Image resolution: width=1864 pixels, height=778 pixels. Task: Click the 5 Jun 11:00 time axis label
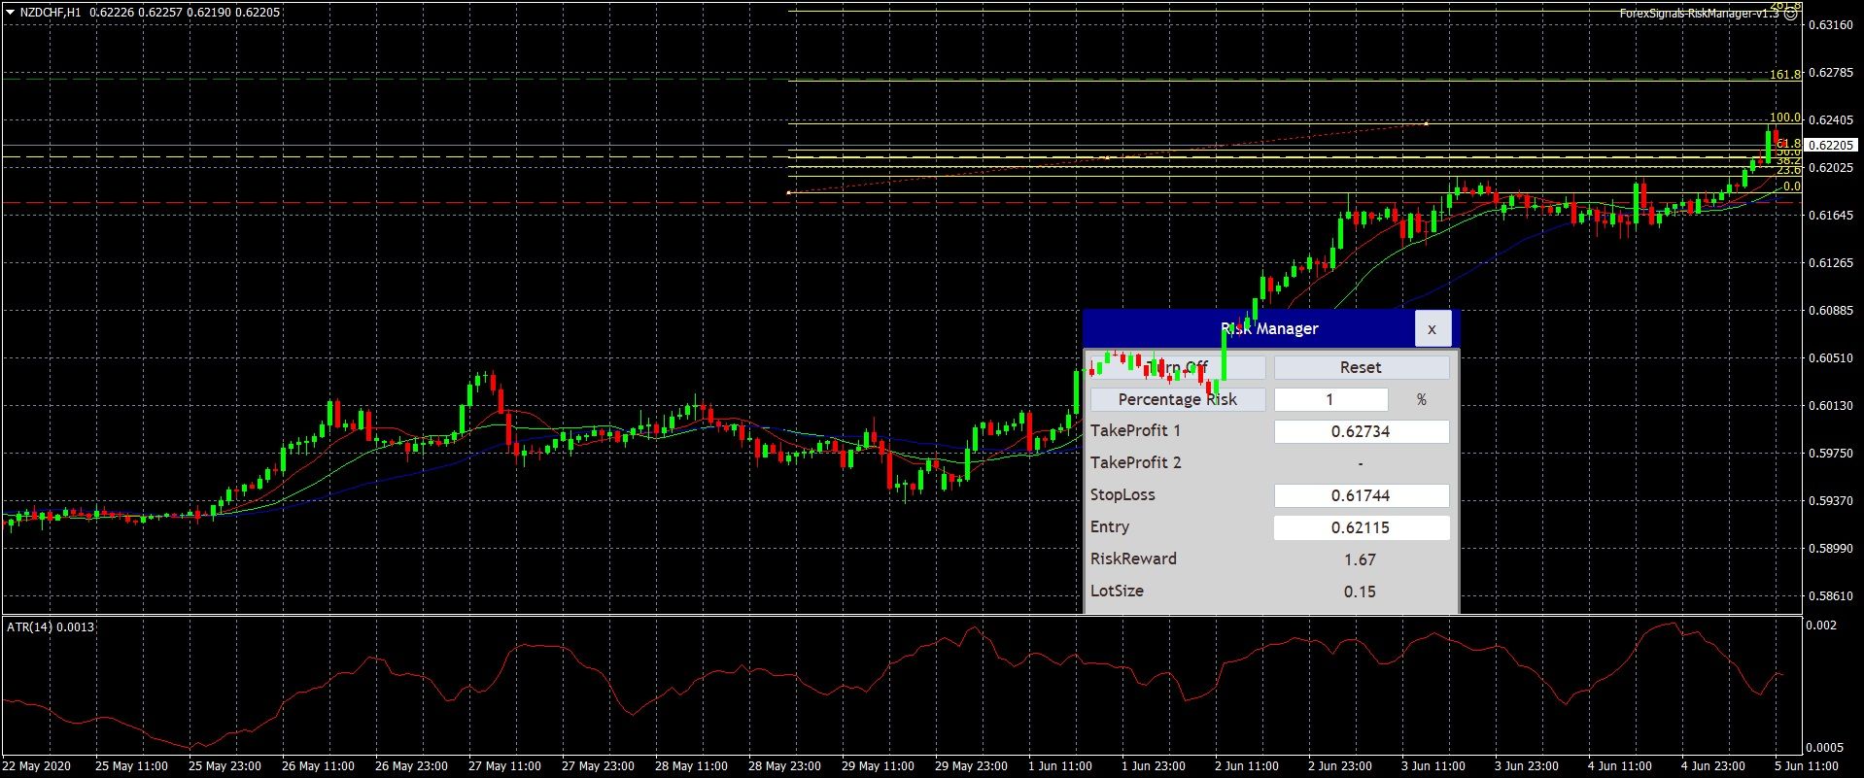click(1805, 766)
